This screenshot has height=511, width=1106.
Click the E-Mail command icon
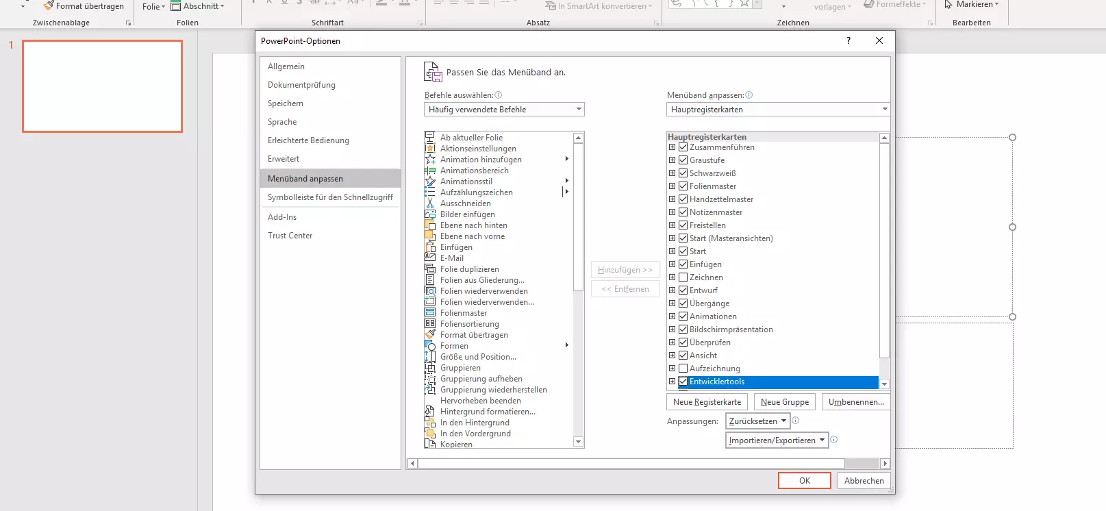point(430,258)
